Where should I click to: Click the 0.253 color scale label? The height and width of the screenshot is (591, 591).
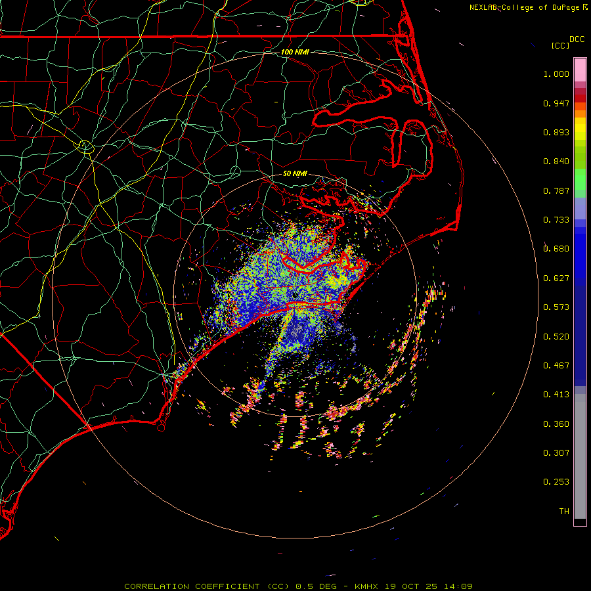tap(556, 482)
